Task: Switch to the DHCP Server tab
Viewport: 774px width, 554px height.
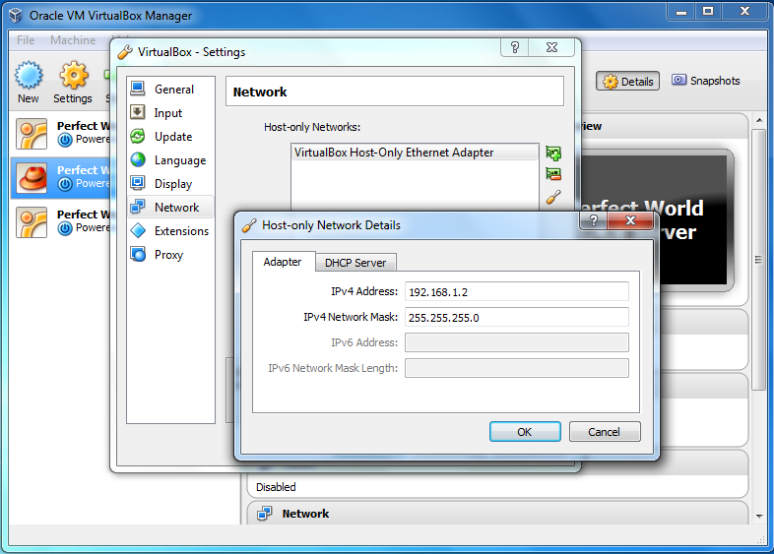Action: (x=355, y=263)
